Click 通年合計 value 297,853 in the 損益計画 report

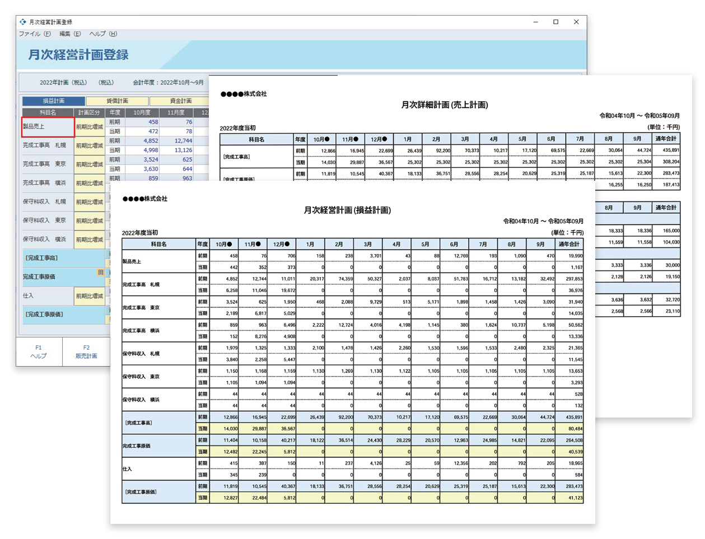click(569, 279)
